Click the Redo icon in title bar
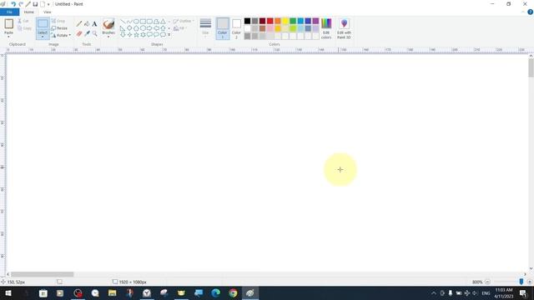This screenshot has width=534, height=300. [21, 4]
